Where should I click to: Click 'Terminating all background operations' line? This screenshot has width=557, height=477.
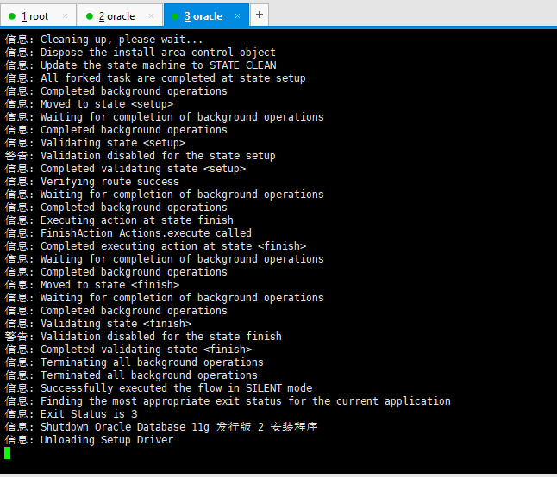(134, 362)
